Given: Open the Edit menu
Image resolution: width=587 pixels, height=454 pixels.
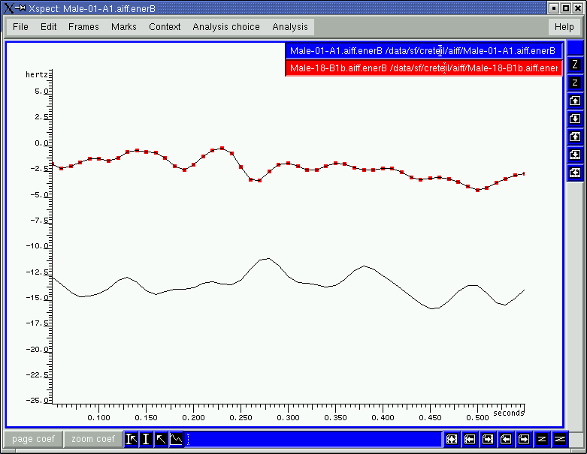Looking at the screenshot, I should (x=48, y=27).
